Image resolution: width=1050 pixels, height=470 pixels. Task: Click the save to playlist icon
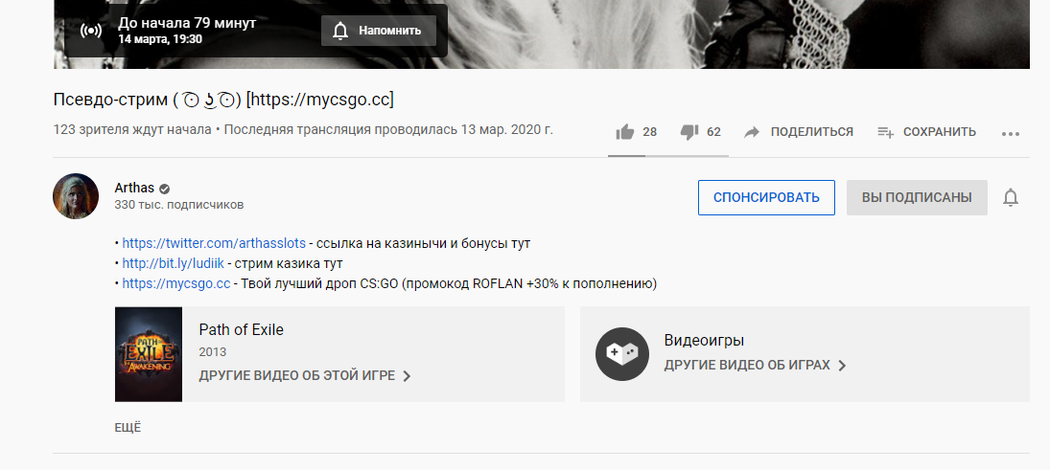[886, 132]
